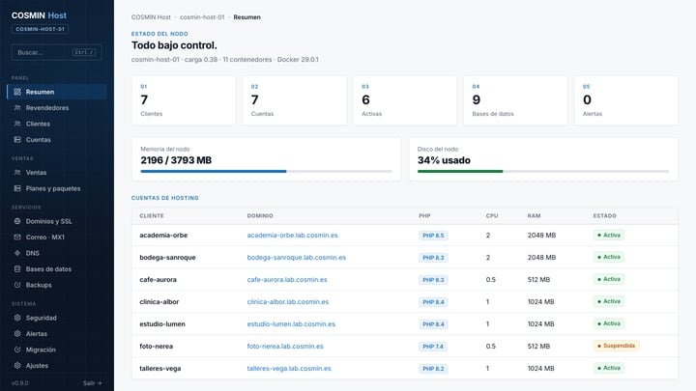Open talleres-vega.lab.cosmin.es link
Viewport: 696px width, 391px height.
[x=289, y=369]
